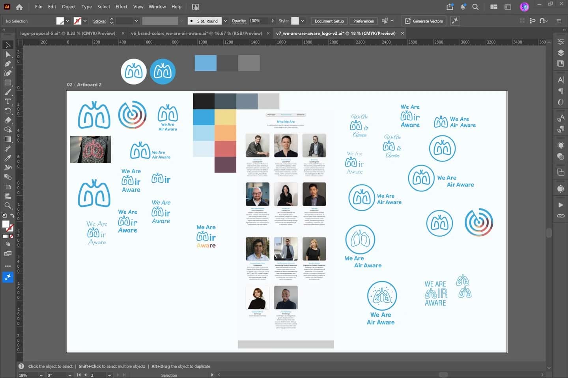
Task: Expand the stroke weight dropdown
Action: 136,21
